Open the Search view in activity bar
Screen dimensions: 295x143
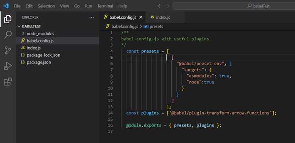point(8,35)
